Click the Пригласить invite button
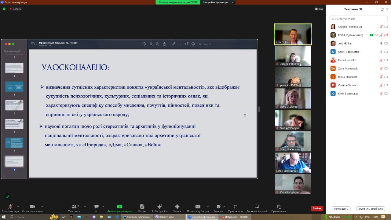The width and height of the screenshot is (391, 220). pyautogui.click(x=341, y=209)
